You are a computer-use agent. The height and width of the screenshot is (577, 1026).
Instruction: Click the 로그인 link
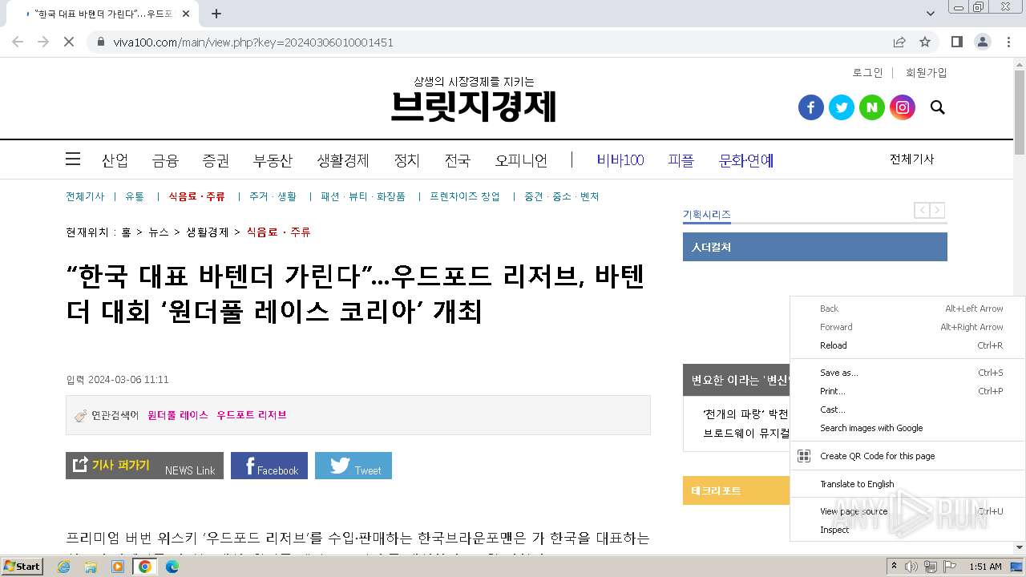[x=867, y=72]
